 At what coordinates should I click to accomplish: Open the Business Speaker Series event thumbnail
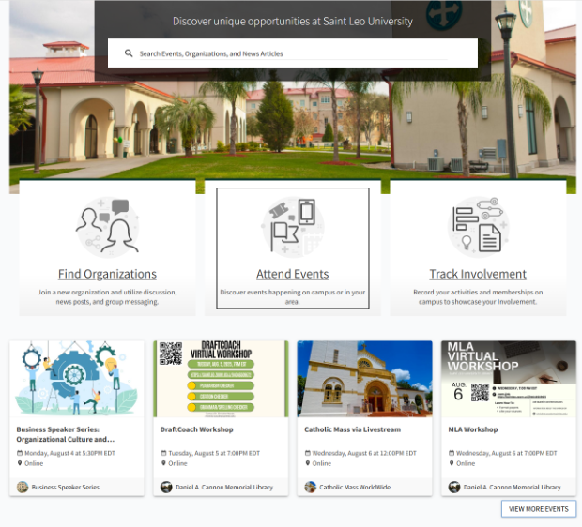[x=77, y=379]
